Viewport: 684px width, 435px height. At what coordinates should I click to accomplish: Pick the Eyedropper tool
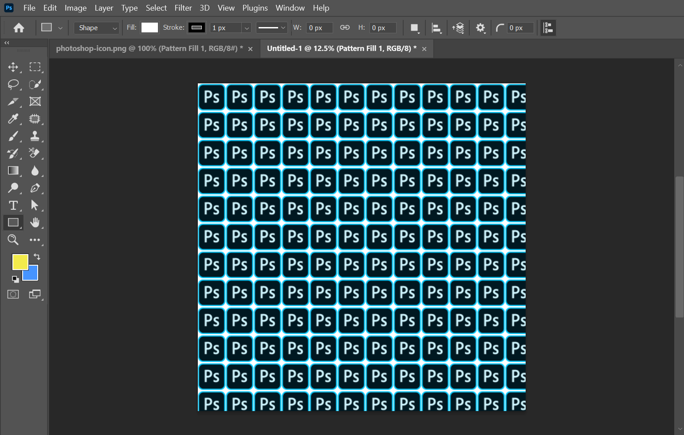click(13, 119)
